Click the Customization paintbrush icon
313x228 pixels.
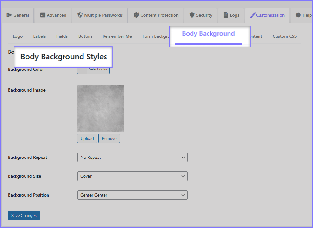253,15
